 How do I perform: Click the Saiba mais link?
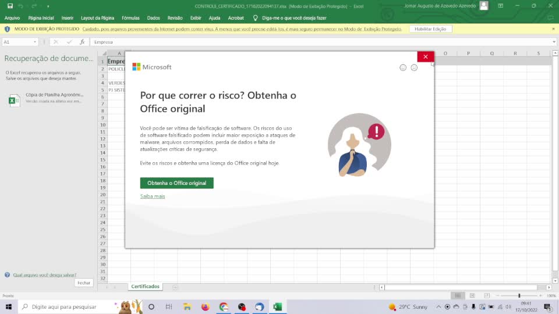153,196
